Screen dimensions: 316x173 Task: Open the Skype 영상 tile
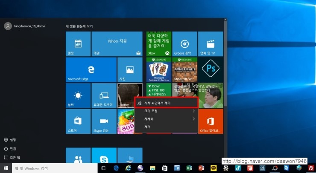[104, 121]
